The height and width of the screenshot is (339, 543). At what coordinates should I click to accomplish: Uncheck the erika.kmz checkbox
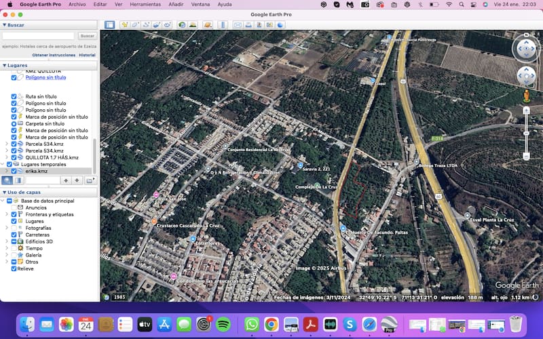point(14,171)
